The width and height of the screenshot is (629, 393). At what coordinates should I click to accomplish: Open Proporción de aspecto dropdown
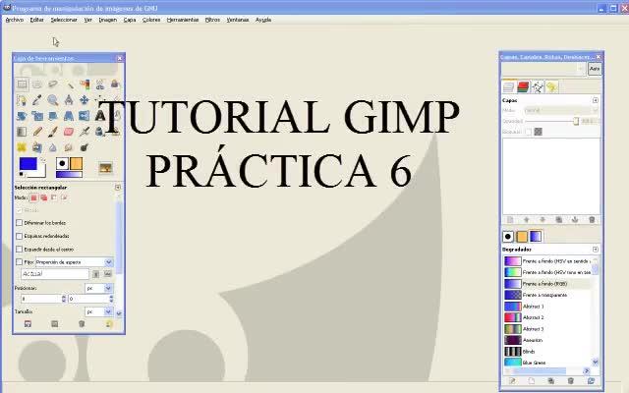coord(75,262)
